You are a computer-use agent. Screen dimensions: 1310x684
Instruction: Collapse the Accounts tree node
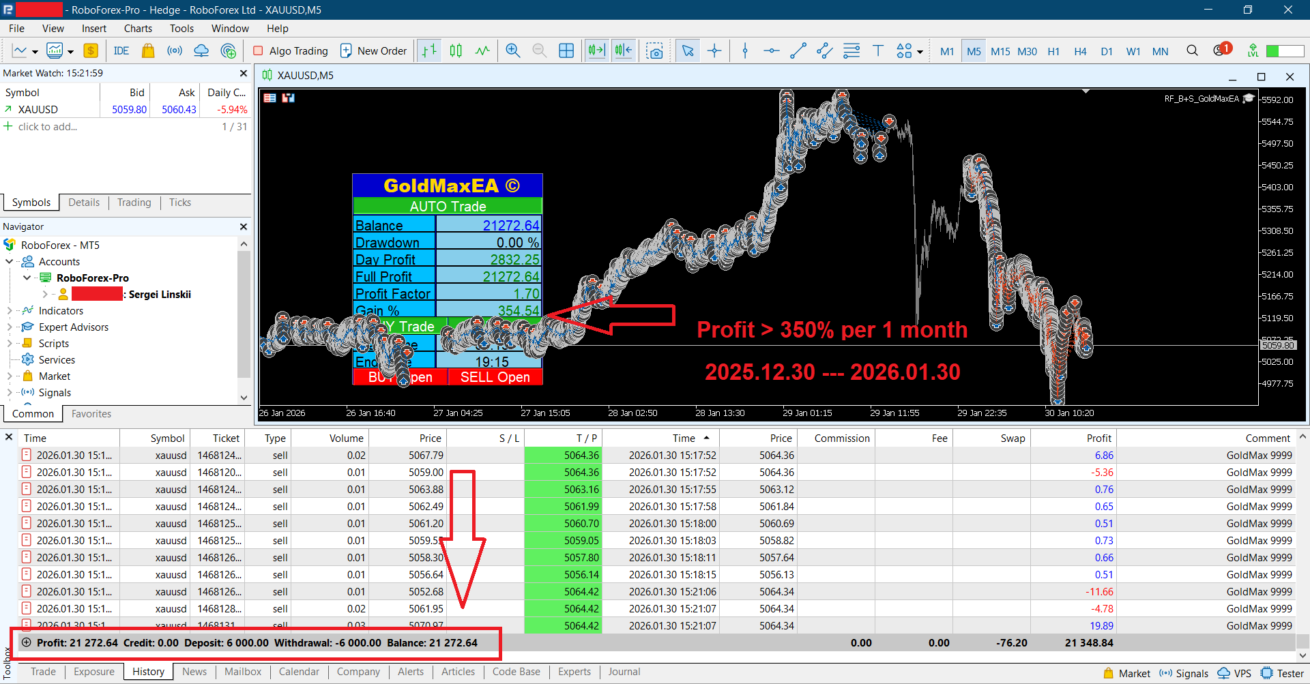coord(10,261)
